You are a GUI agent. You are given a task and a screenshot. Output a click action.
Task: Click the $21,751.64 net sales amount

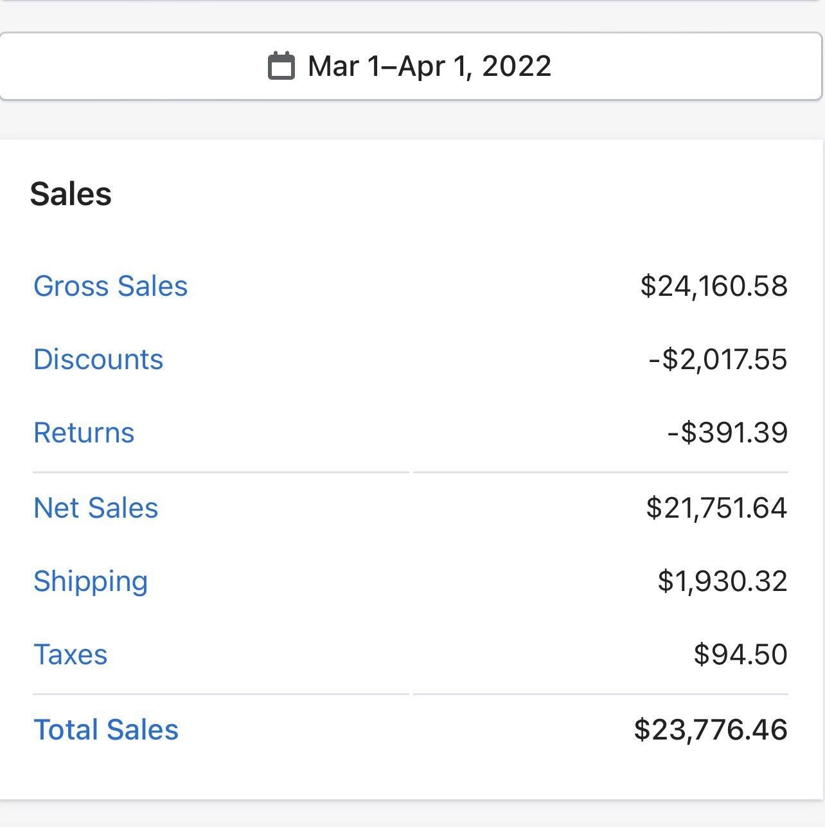[x=716, y=508]
